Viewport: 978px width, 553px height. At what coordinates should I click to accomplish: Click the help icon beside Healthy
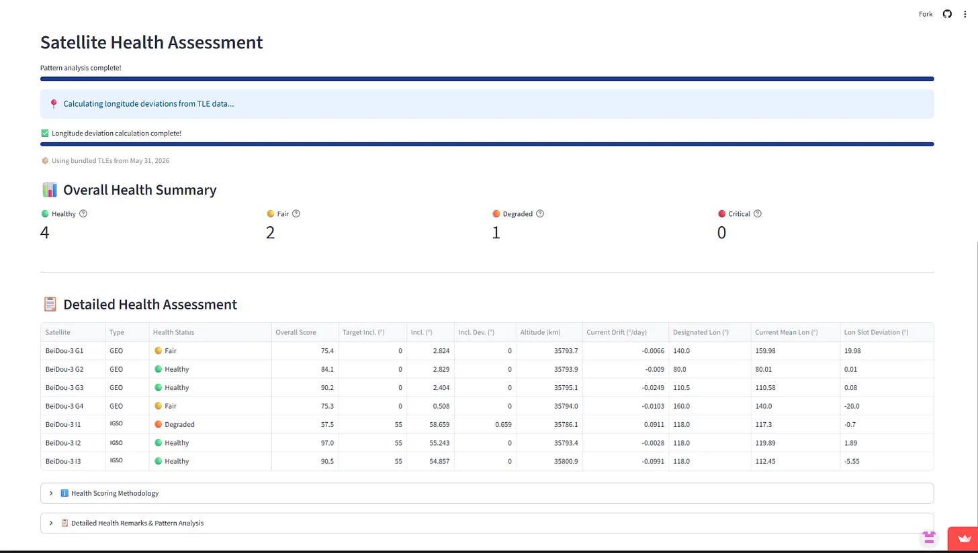point(83,213)
